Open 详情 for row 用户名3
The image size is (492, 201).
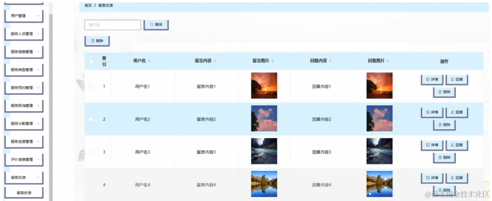tap(432, 145)
